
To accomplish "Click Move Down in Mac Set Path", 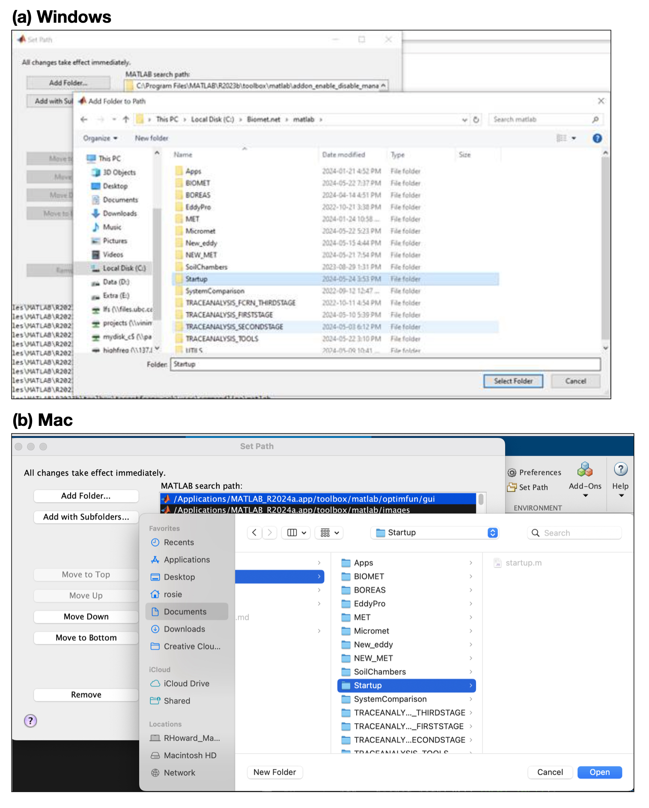I will coord(86,616).
